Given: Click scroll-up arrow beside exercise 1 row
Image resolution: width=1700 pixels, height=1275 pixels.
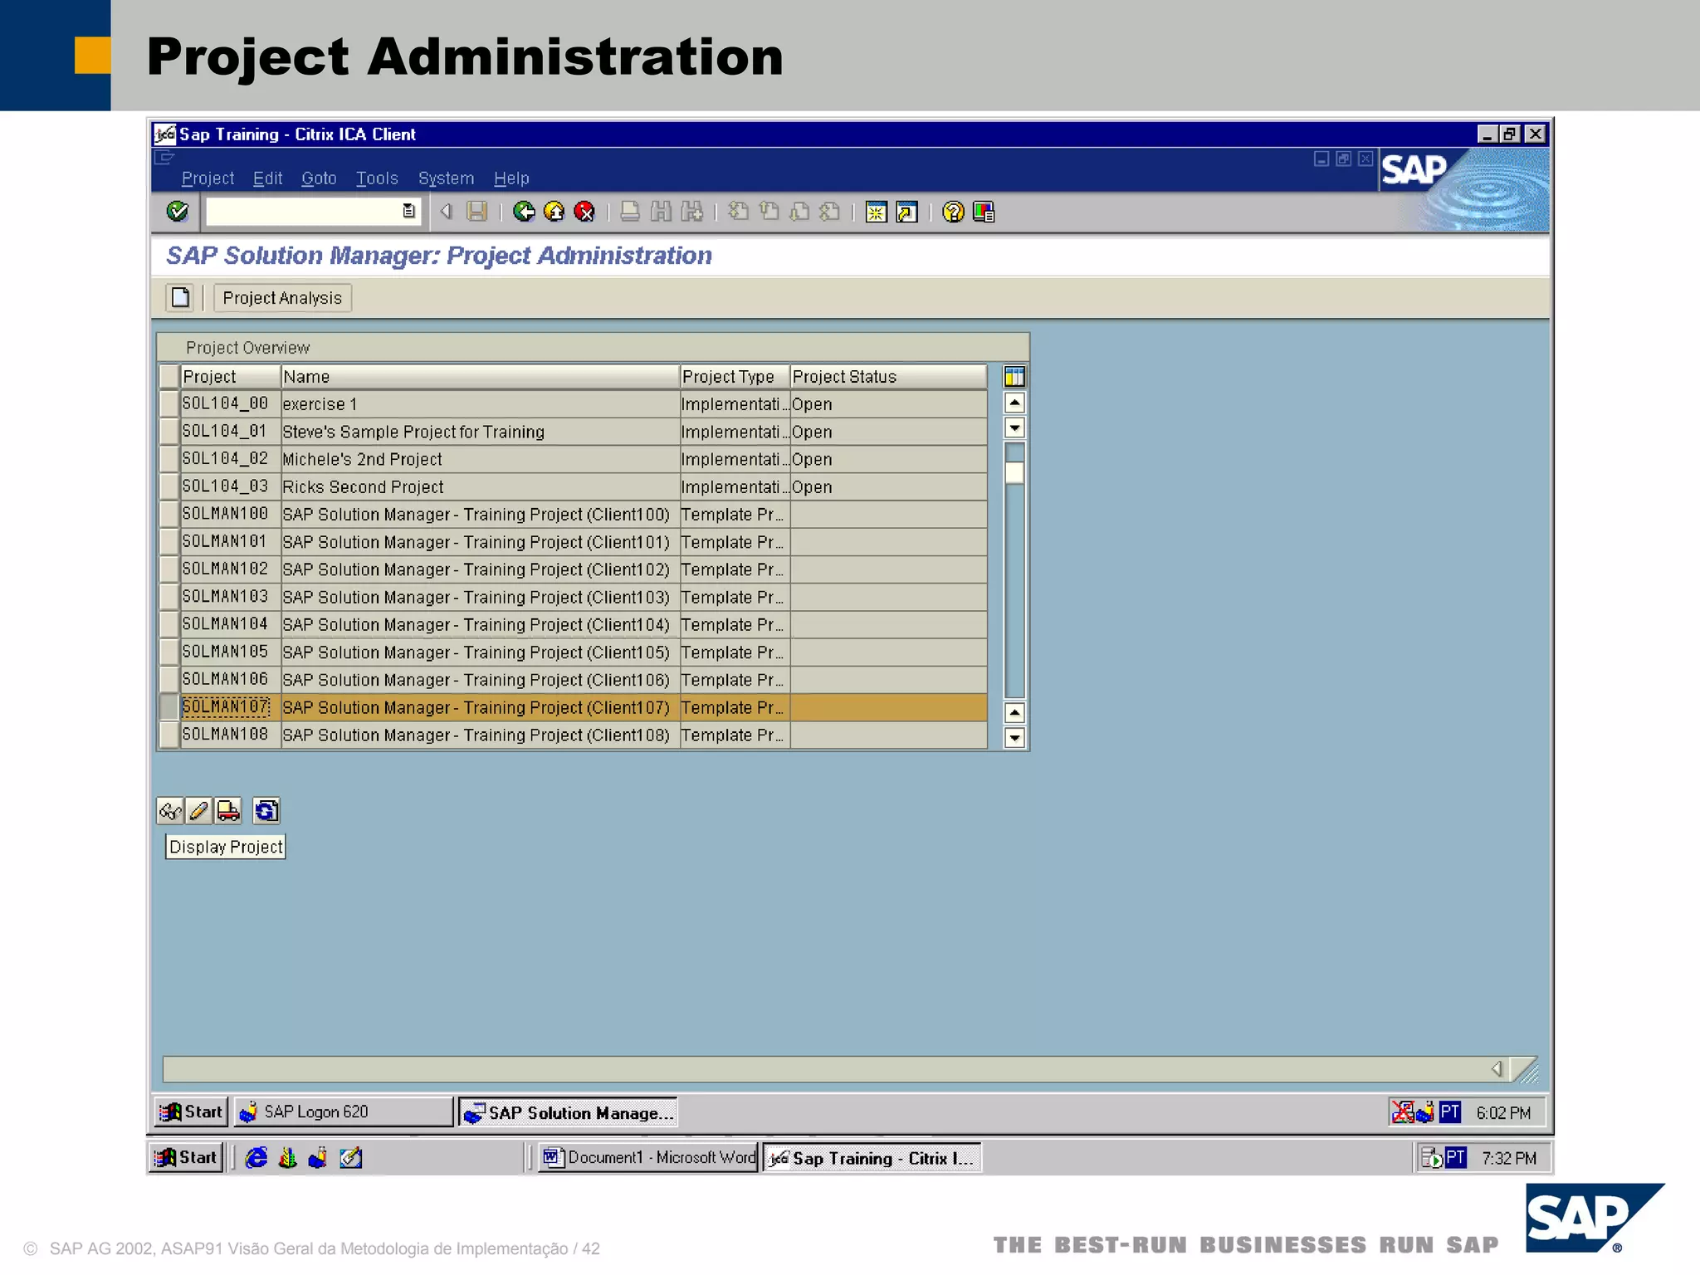Looking at the screenshot, I should pos(1014,403).
